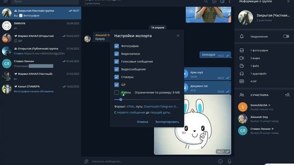
Task: Open the Стивен Линкен chat in list
Action: click(40, 64)
